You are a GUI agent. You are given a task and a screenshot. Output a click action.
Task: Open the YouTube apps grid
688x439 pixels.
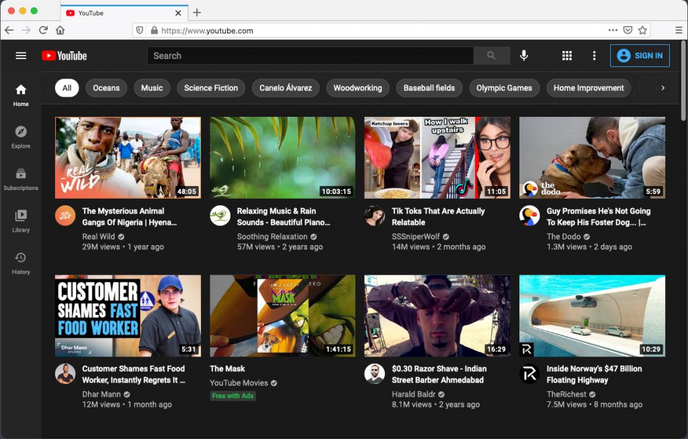(567, 56)
